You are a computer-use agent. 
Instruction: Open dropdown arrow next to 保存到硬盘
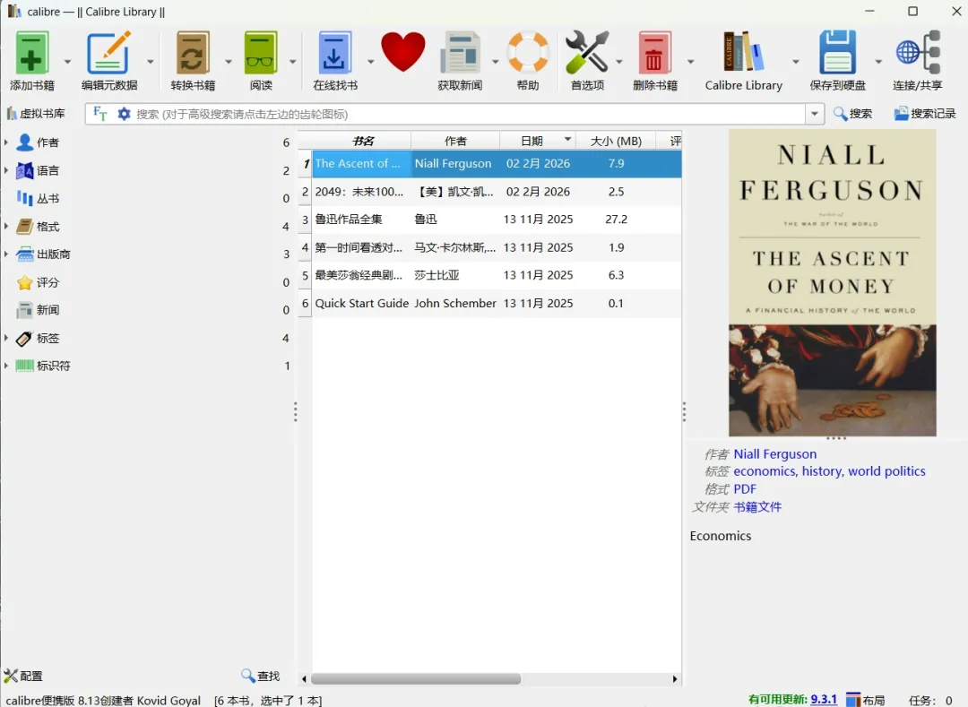[x=877, y=62]
